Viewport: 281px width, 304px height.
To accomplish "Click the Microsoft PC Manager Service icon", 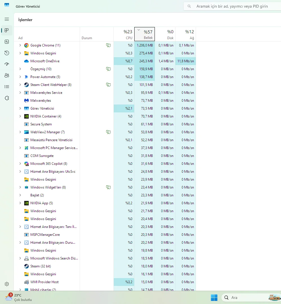I will (26, 148).
